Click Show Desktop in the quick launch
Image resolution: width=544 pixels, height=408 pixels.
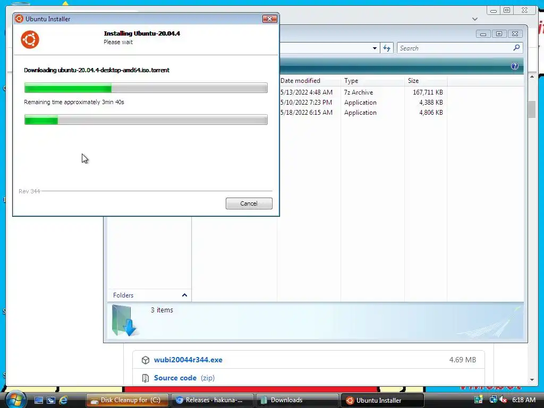point(38,400)
